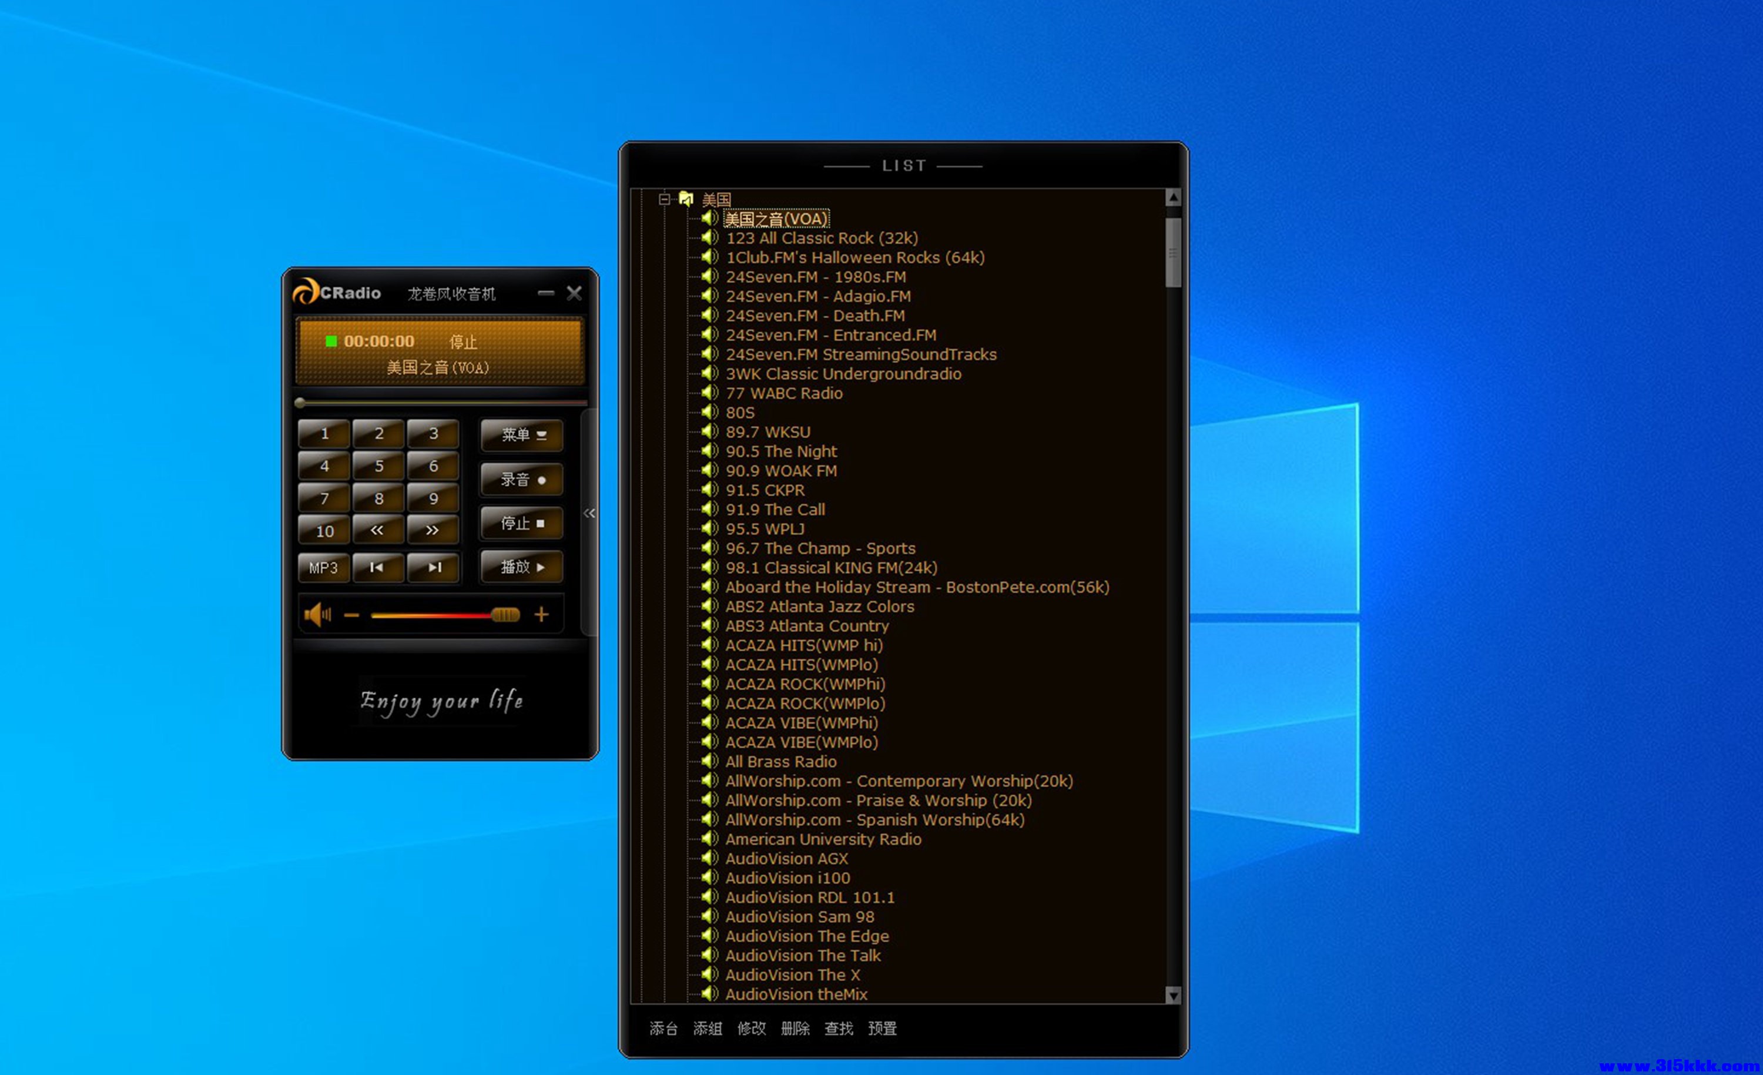Collapse the station list panel arrow
The image size is (1763, 1075).
(x=589, y=513)
